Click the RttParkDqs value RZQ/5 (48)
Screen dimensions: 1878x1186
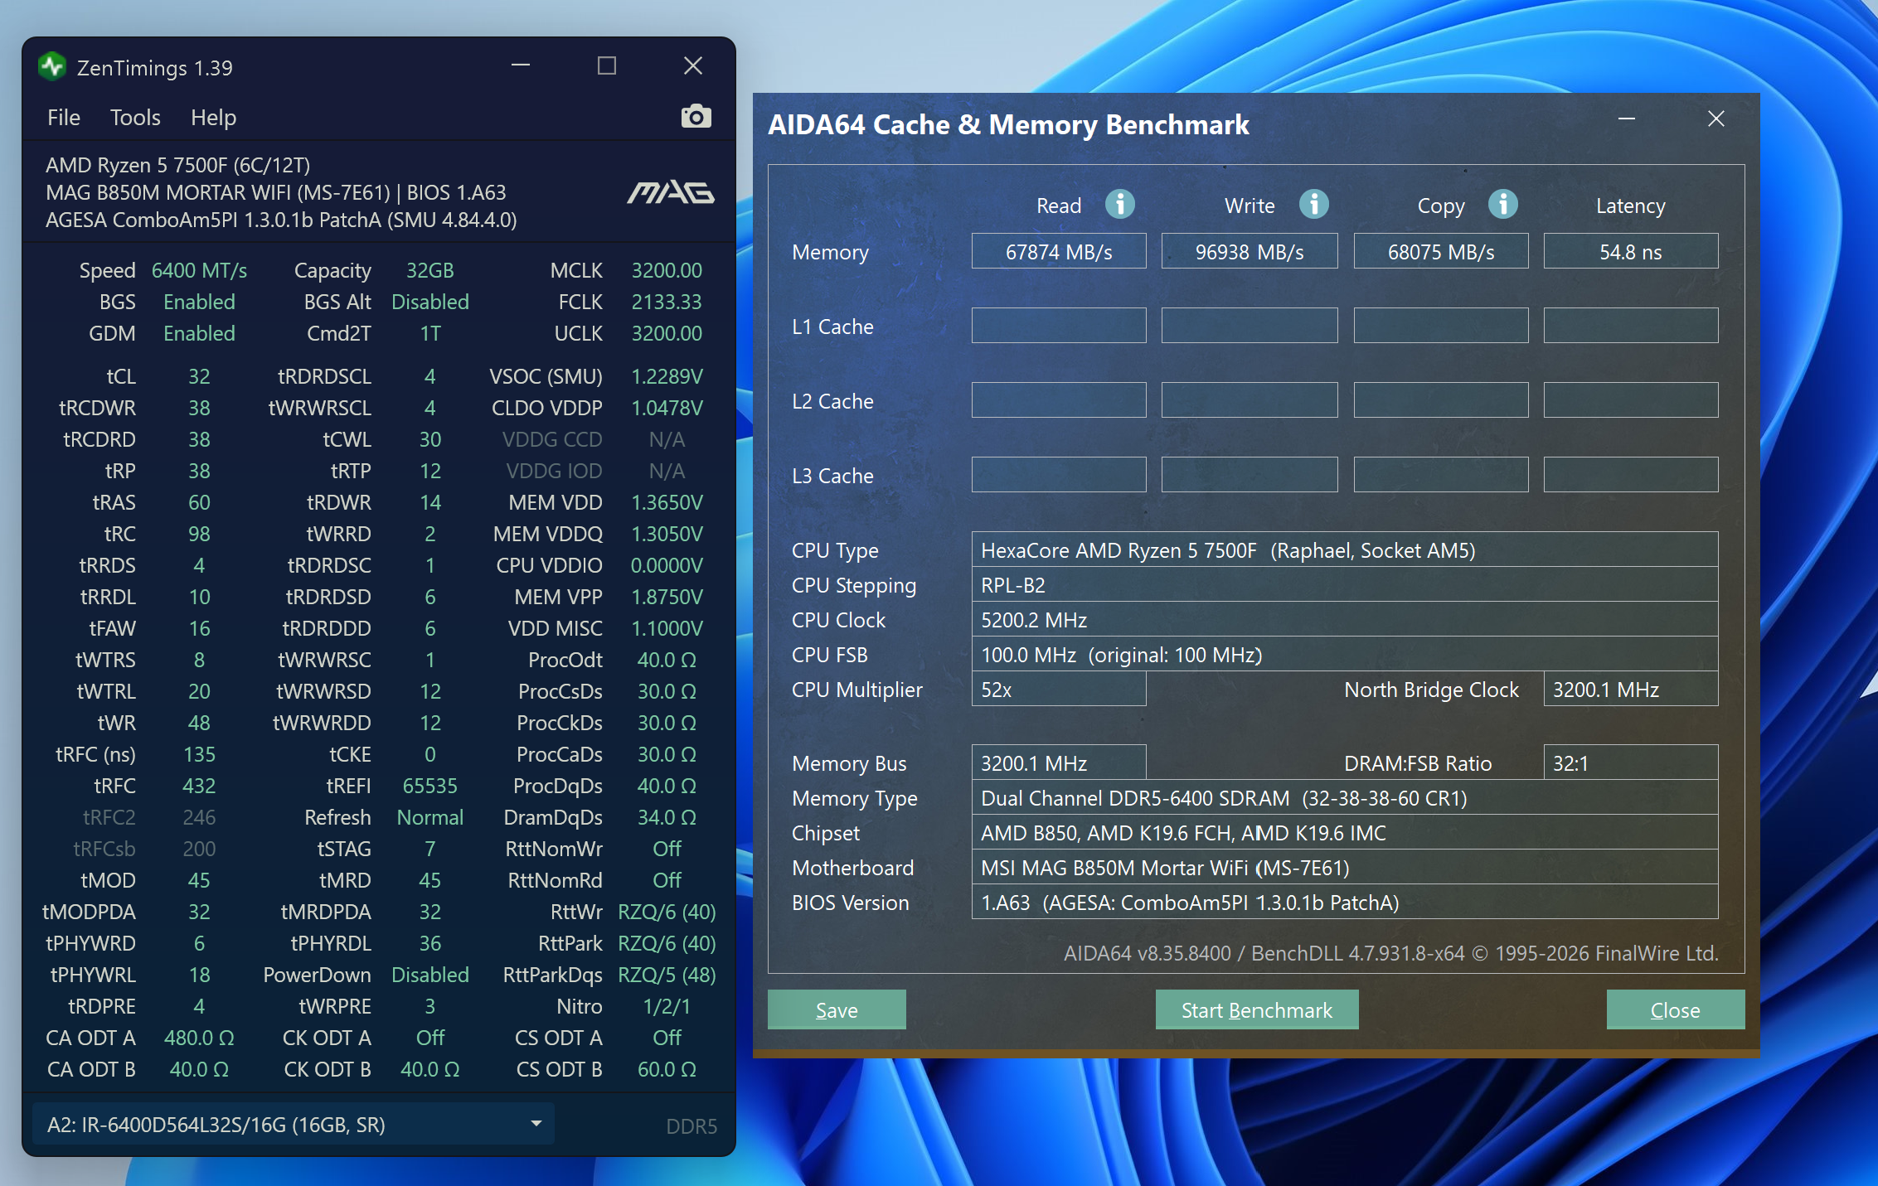667,975
